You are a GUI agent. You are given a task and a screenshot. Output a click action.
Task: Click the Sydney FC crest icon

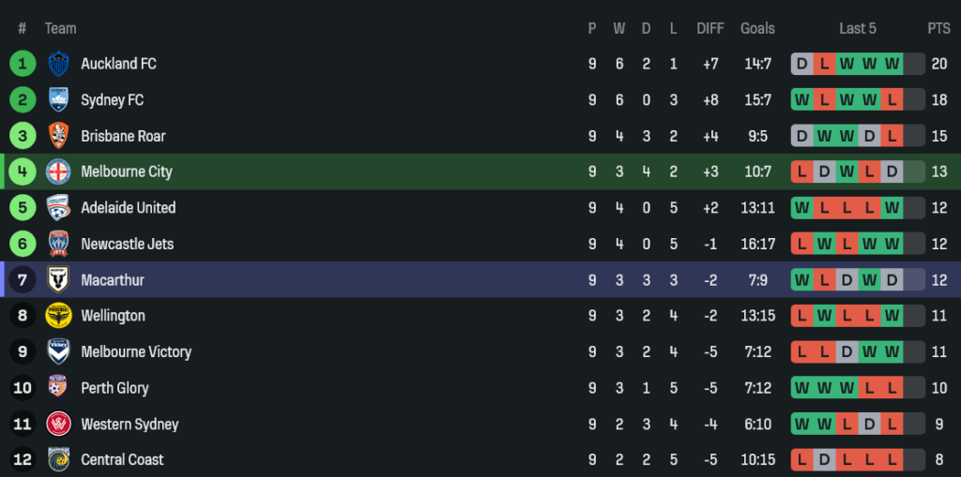coord(58,100)
